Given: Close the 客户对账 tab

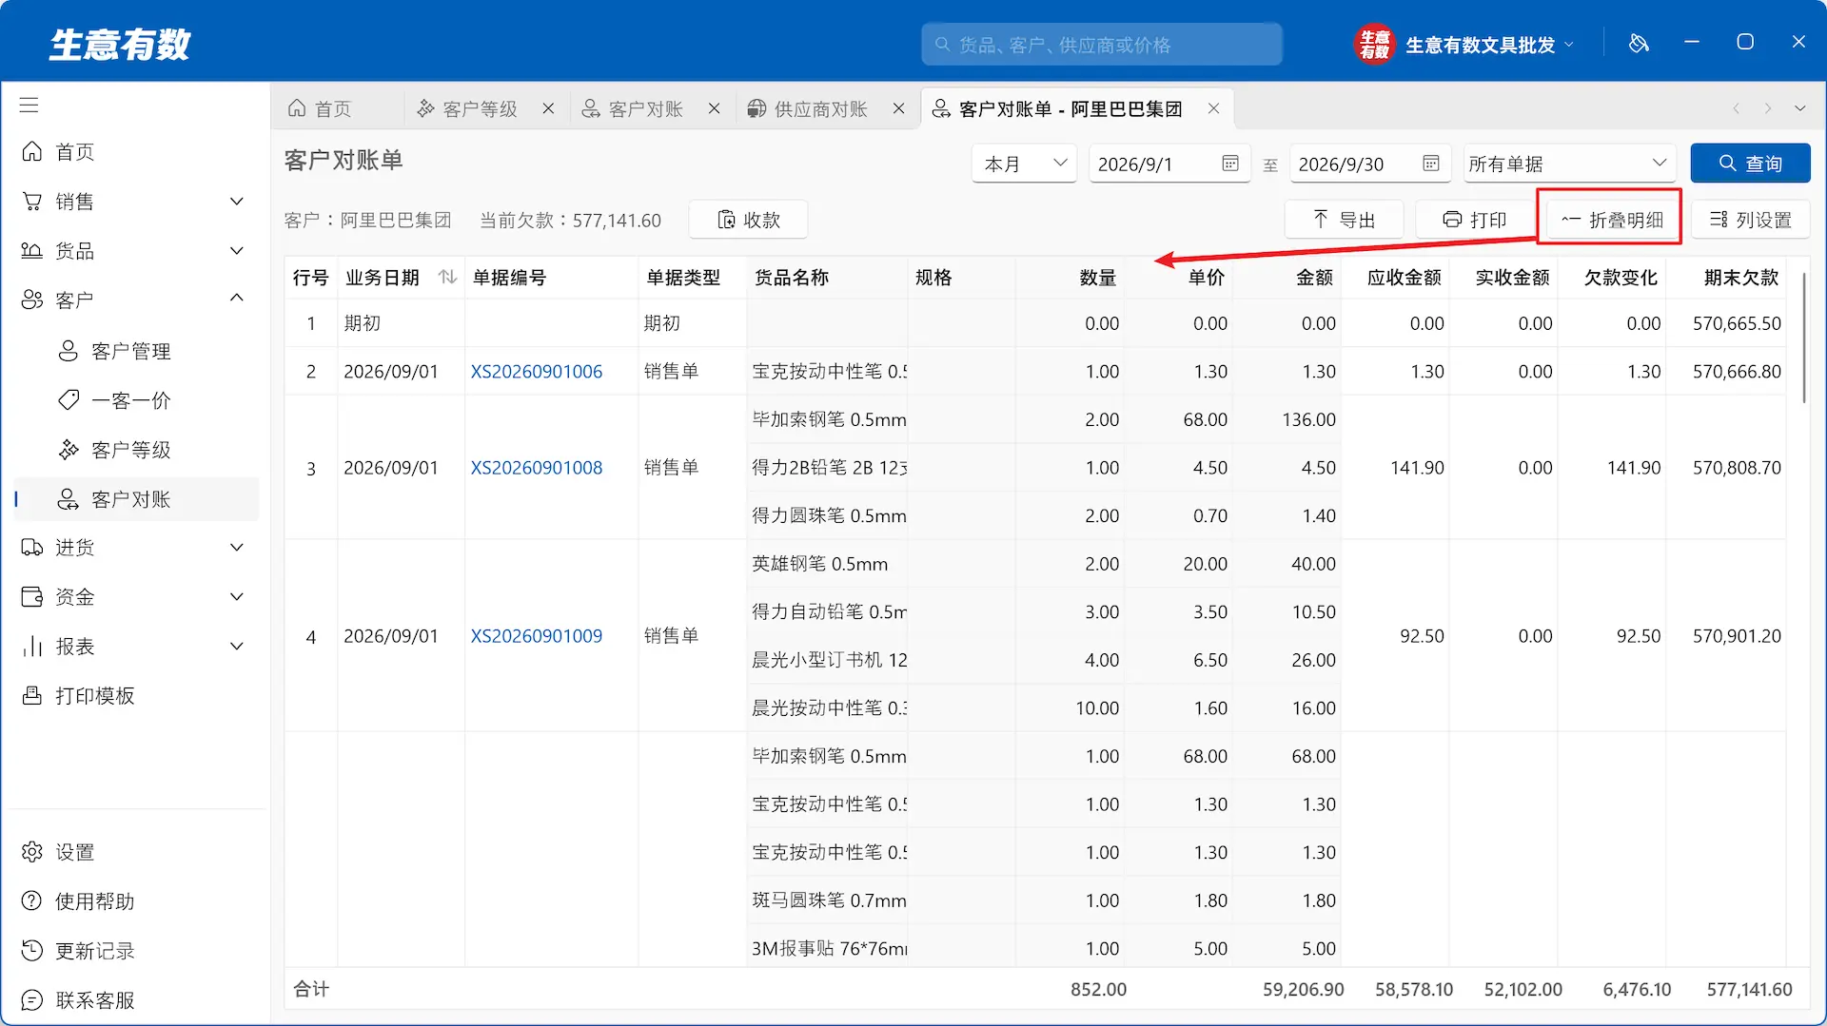Looking at the screenshot, I should 715,108.
